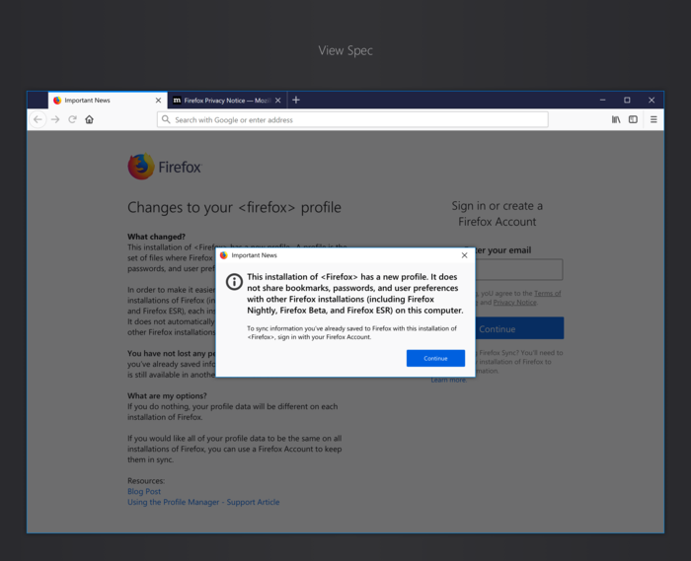This screenshot has height=561, width=691.
Task: Close the Firefox browser window
Action: coord(652,101)
